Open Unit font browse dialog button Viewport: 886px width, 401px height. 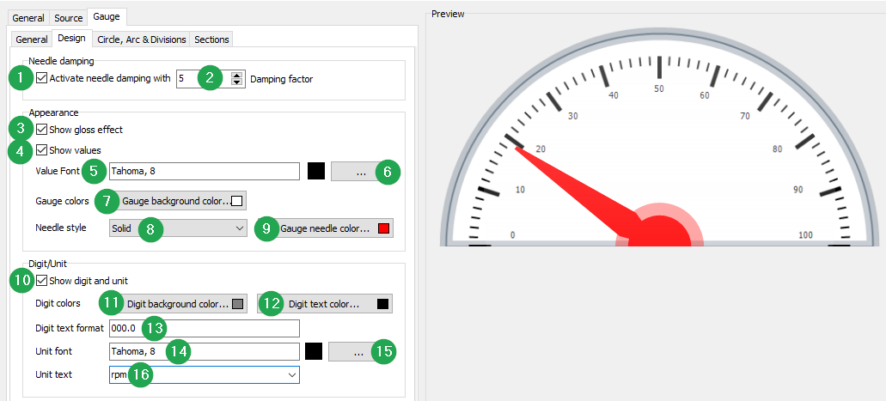[358, 351]
